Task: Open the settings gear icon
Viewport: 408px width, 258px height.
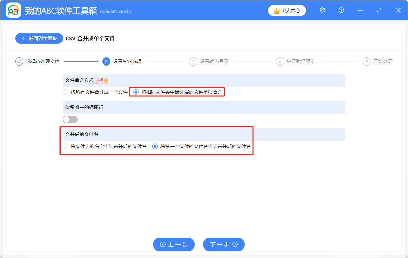Action: pos(322,10)
